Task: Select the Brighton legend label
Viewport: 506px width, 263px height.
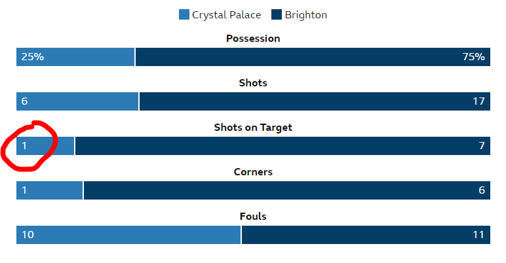Action: [x=306, y=15]
